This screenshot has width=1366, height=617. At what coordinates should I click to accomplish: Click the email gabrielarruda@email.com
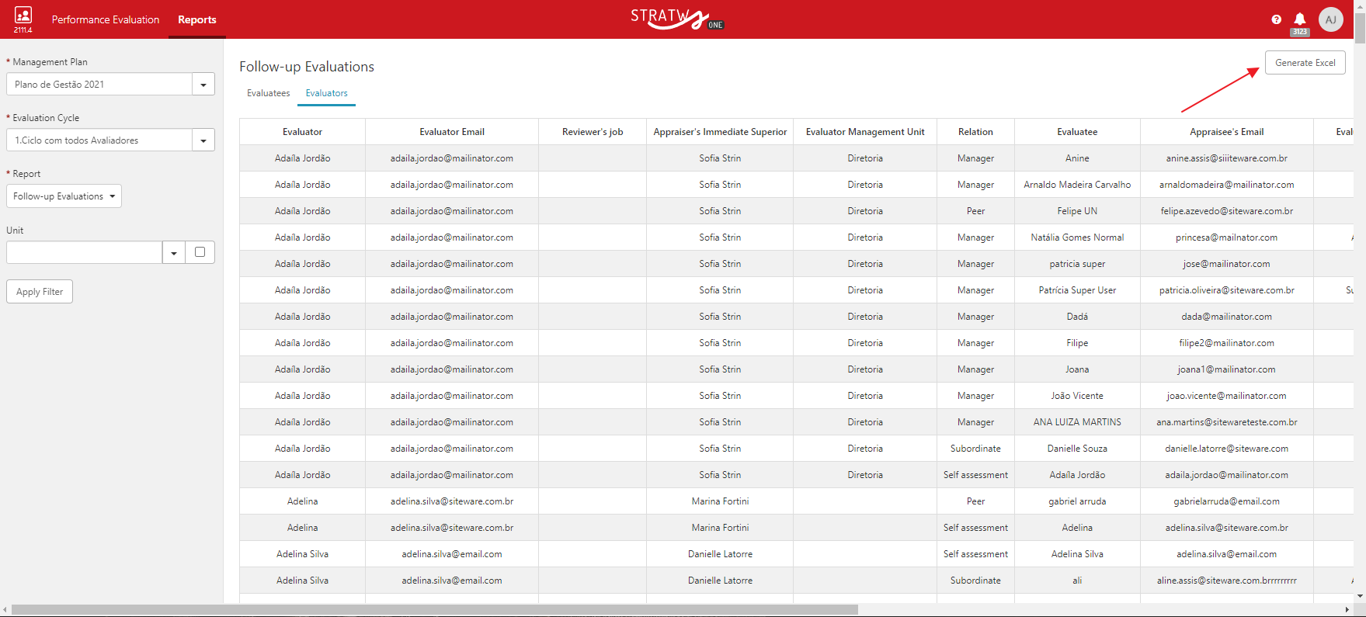pos(1227,501)
